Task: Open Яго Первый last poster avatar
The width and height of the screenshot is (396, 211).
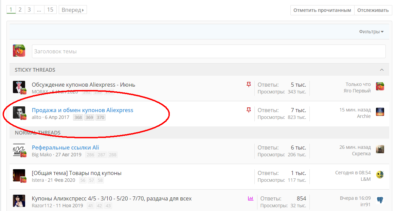Action: (x=380, y=86)
